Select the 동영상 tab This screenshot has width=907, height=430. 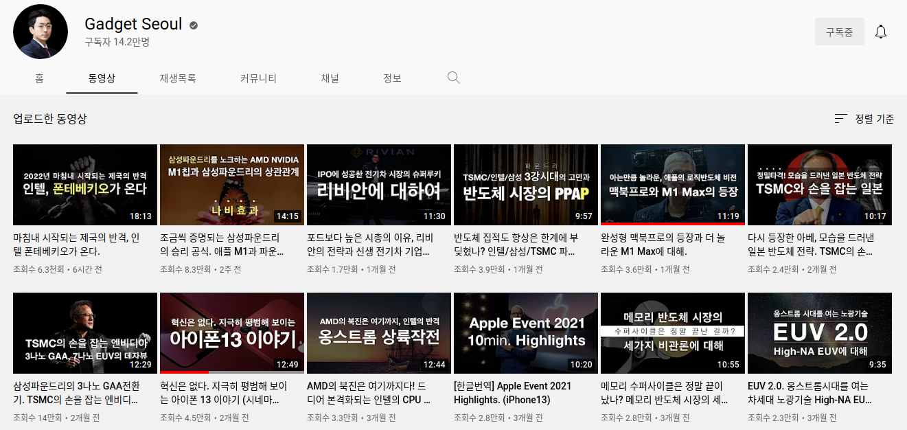pos(102,78)
